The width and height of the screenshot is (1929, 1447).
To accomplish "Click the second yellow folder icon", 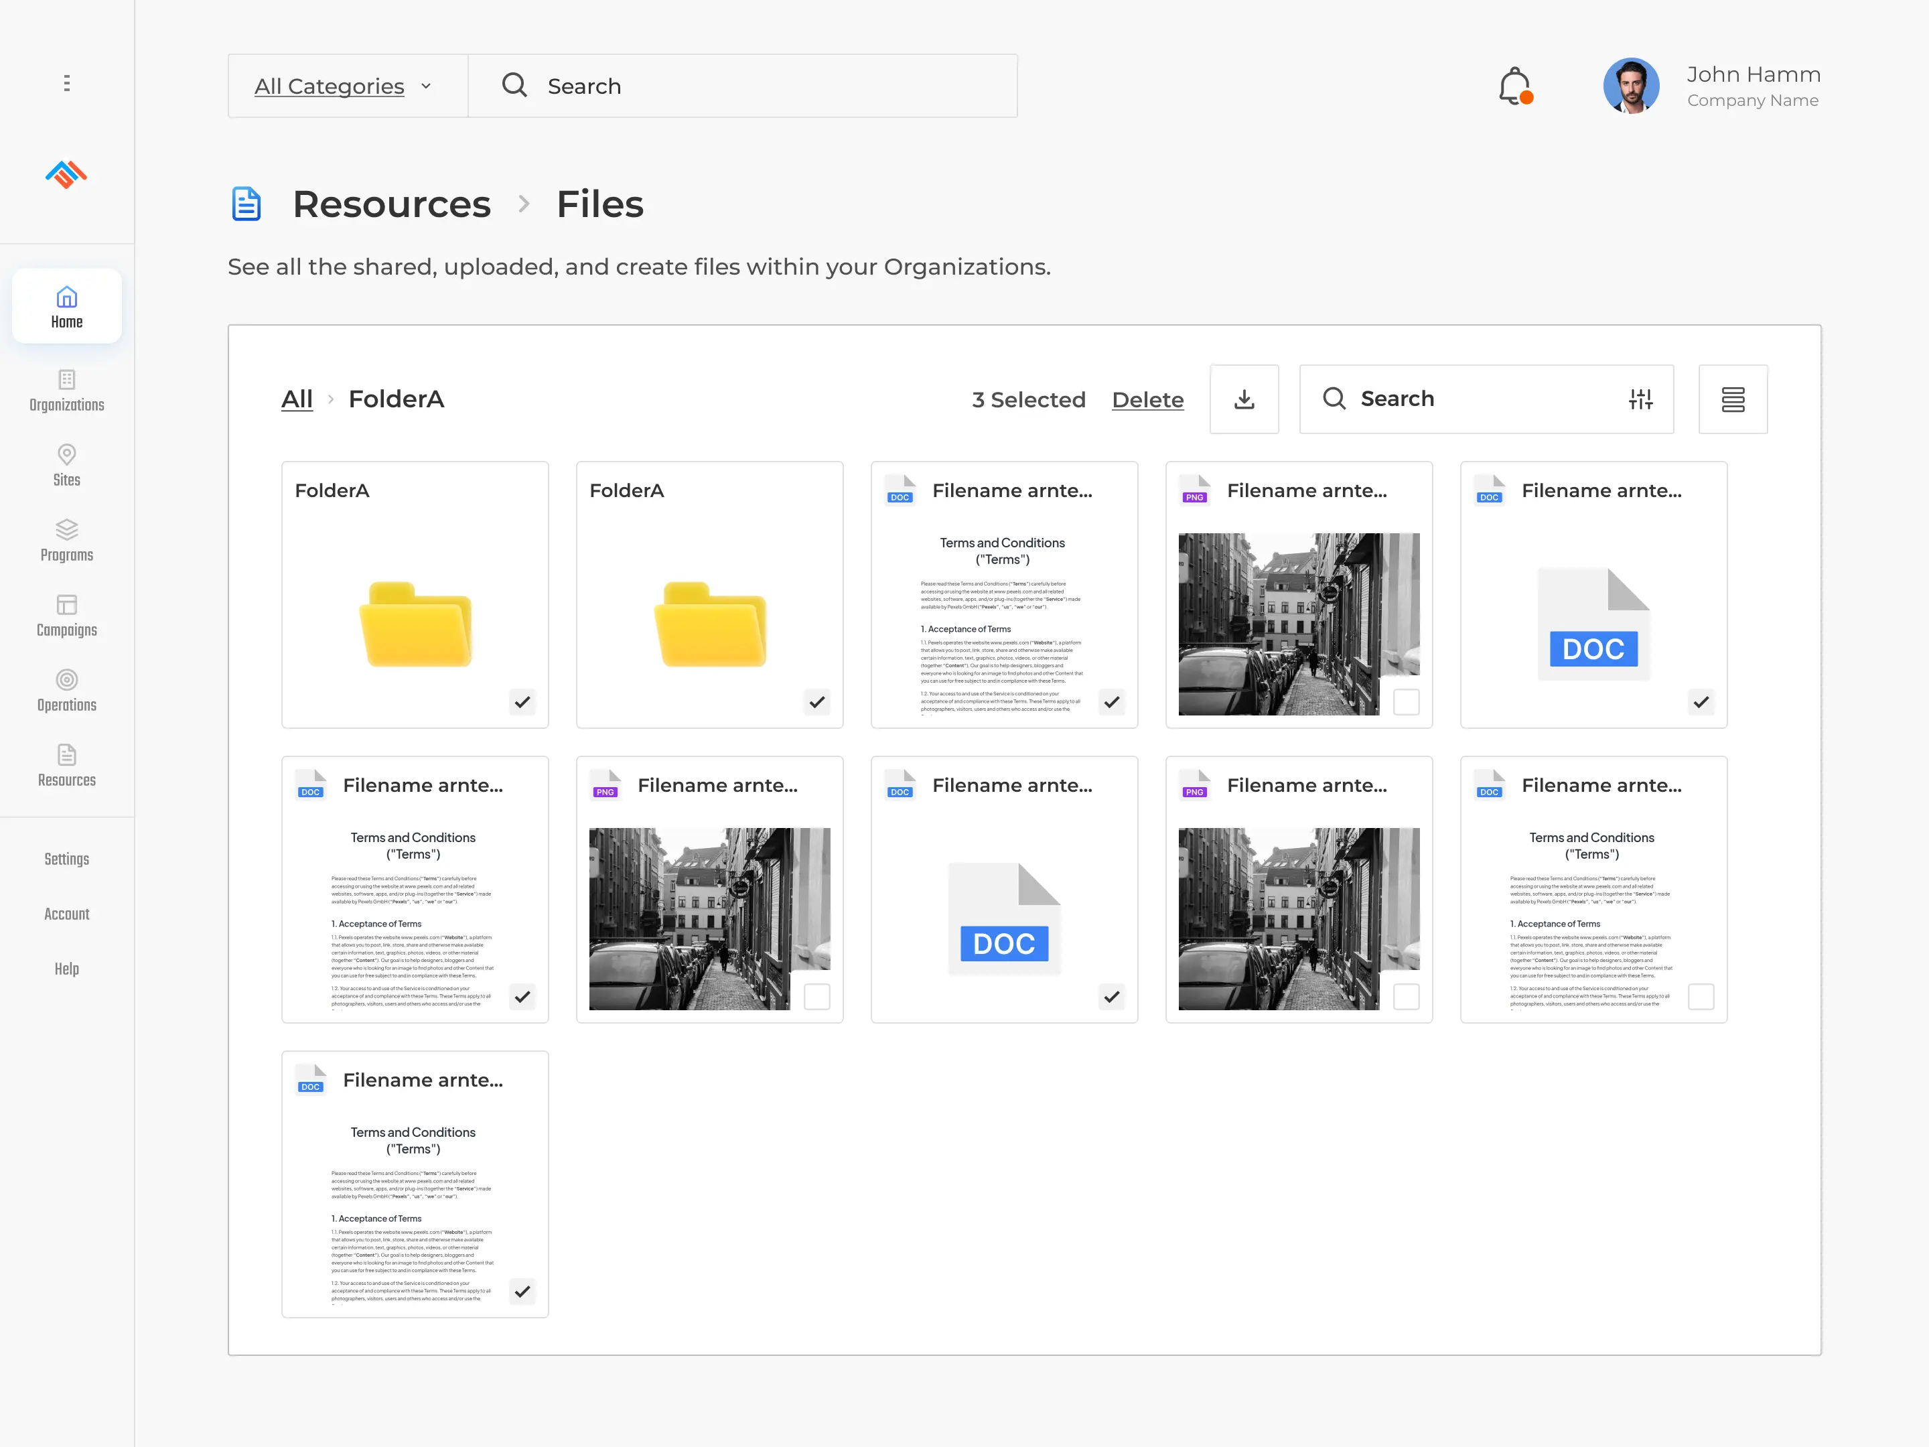I will coord(711,624).
